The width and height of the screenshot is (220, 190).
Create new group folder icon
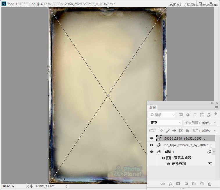(x=194, y=184)
